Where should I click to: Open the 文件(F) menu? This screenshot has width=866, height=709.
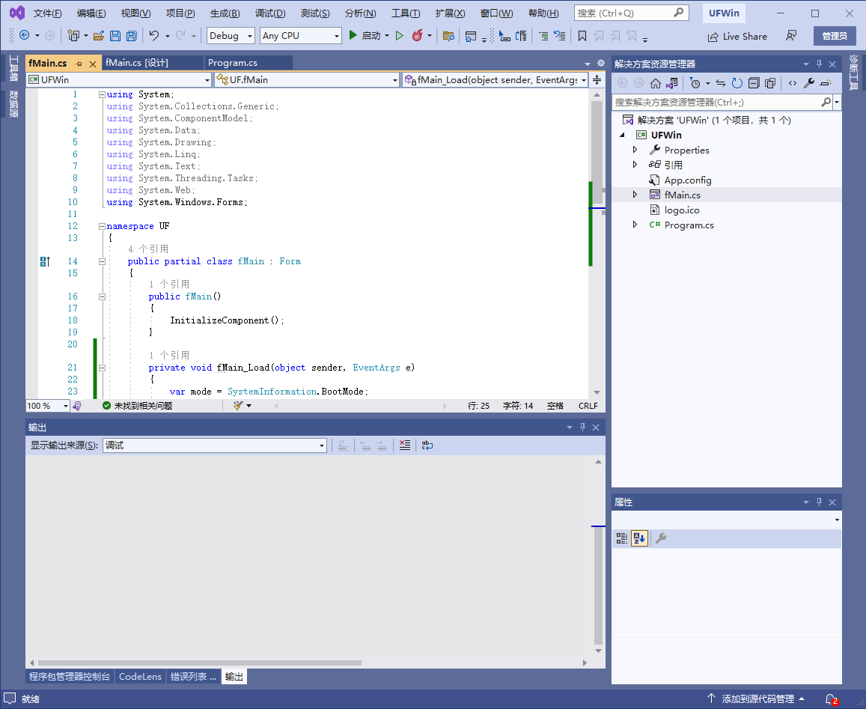[x=47, y=13]
